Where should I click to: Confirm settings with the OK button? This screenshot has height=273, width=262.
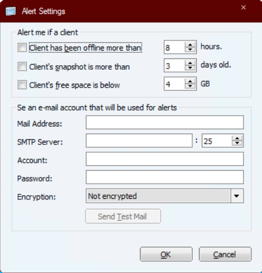click(x=166, y=254)
